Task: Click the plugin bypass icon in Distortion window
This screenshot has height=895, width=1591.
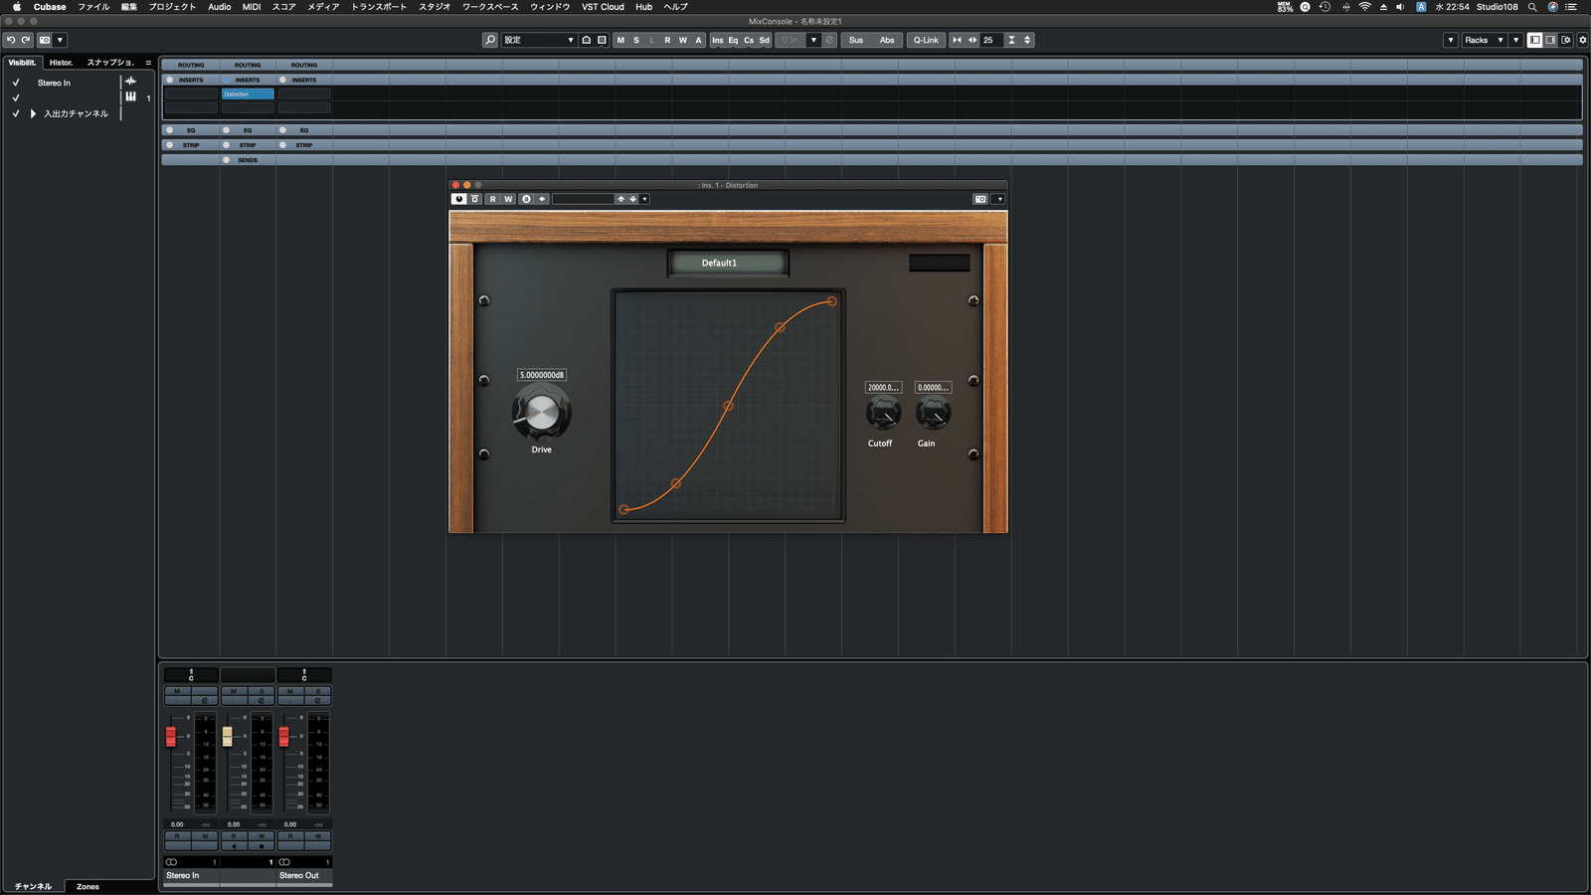Action: click(x=475, y=199)
